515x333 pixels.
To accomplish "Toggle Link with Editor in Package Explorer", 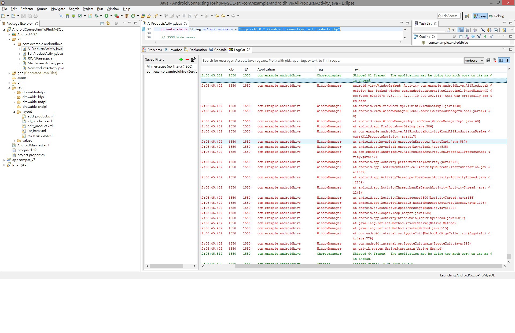I will [x=108, y=23].
